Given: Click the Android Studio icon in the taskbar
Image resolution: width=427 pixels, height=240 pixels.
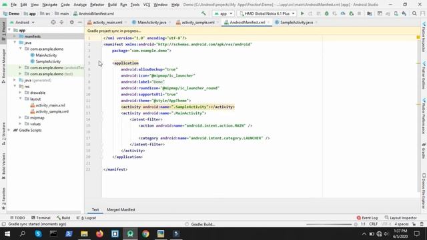Looking at the screenshot, I should (x=130, y=234).
